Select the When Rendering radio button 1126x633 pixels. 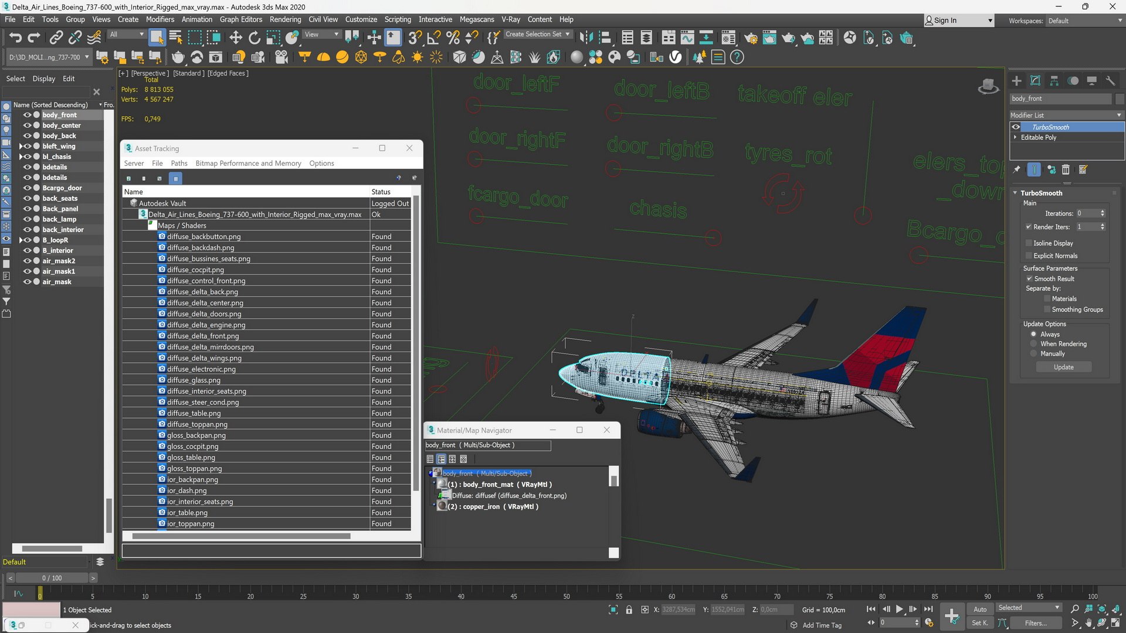(1033, 344)
